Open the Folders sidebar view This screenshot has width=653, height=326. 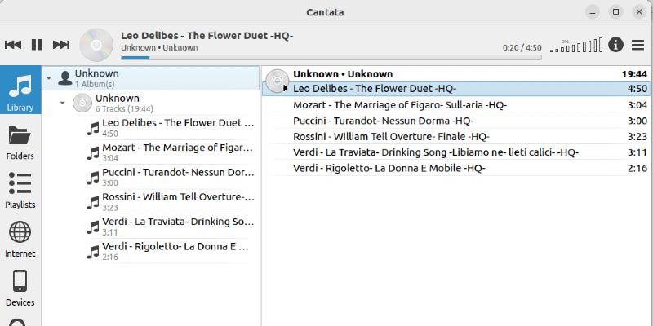pos(20,143)
